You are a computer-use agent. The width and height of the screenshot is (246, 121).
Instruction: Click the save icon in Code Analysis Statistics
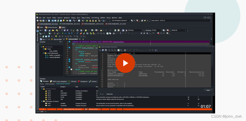103,50
